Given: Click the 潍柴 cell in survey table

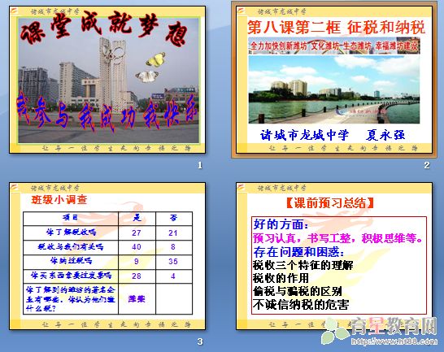Looking at the screenshot, I should [137, 299].
